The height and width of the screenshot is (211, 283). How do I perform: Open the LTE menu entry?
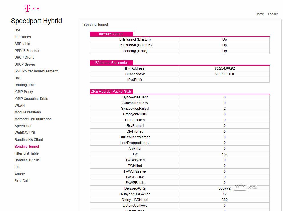point(17,167)
